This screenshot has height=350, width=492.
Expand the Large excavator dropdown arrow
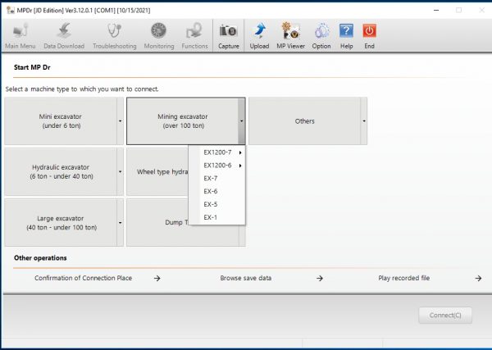(x=121, y=223)
